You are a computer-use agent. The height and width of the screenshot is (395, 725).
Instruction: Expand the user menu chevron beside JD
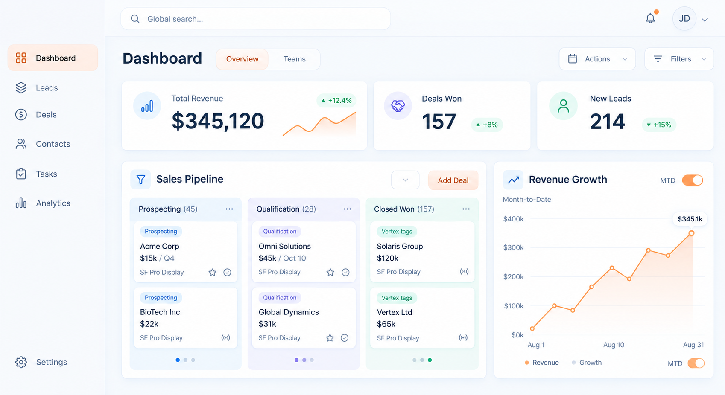point(705,20)
